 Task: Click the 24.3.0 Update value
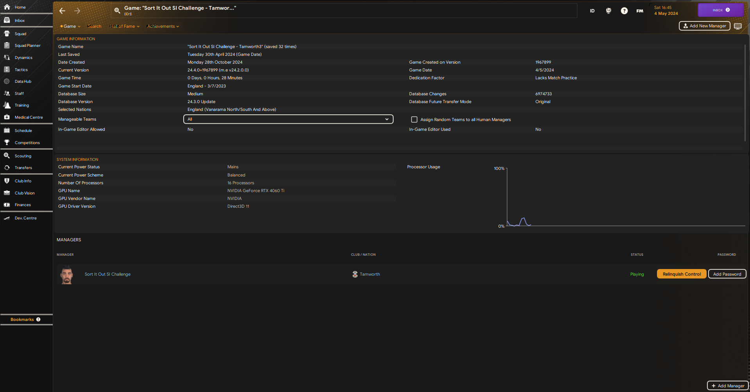pos(201,102)
